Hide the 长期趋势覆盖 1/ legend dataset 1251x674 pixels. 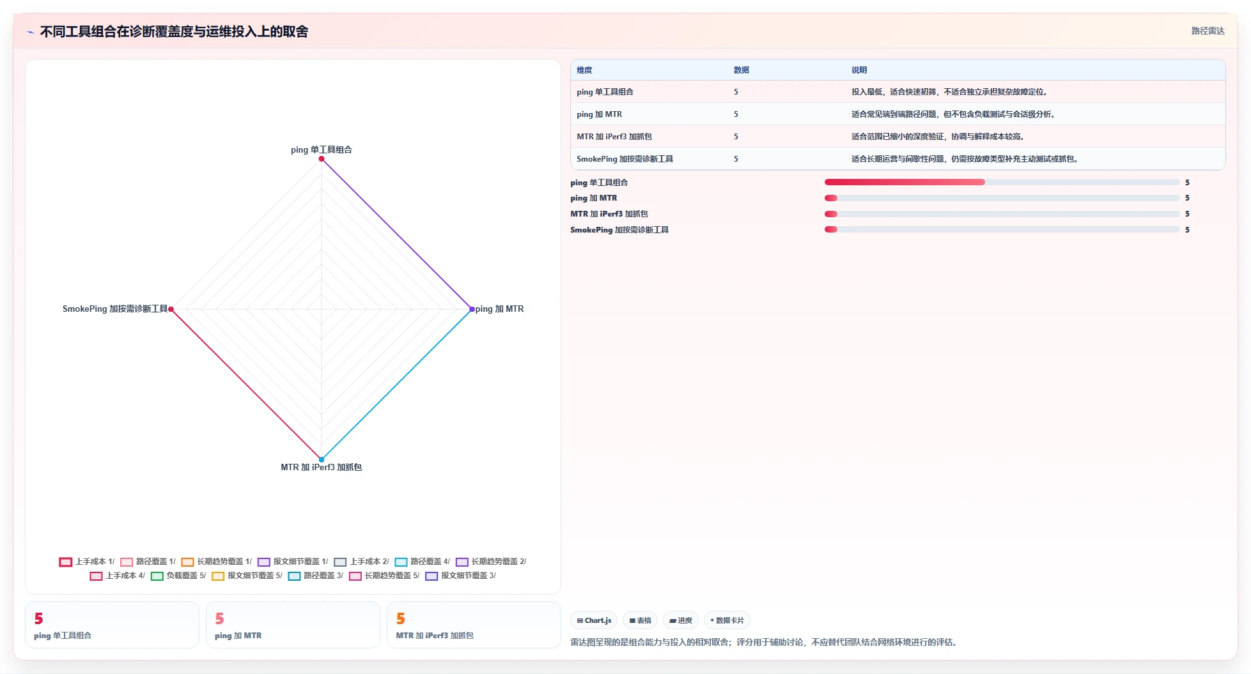[x=217, y=562]
